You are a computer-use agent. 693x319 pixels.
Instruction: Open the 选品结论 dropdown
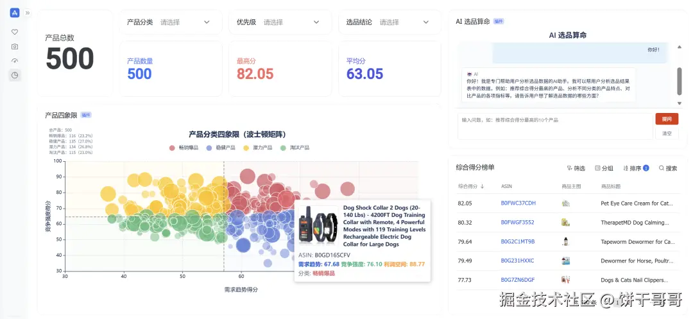390,22
